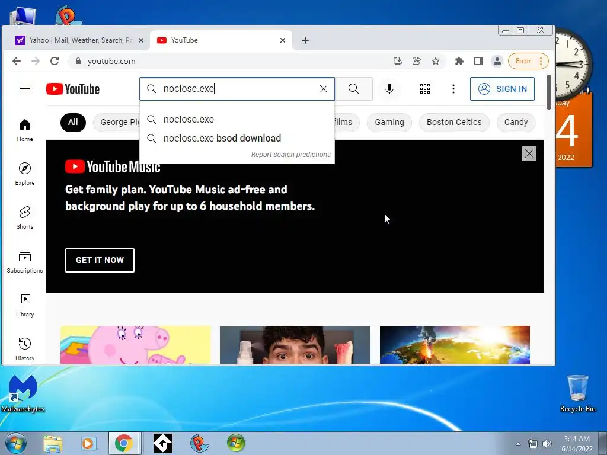Select the Gaming filter chip
This screenshot has width=607, height=455.
pyautogui.click(x=389, y=122)
